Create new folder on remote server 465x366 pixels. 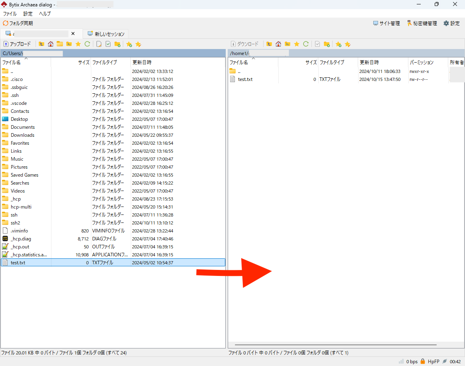pos(327,44)
